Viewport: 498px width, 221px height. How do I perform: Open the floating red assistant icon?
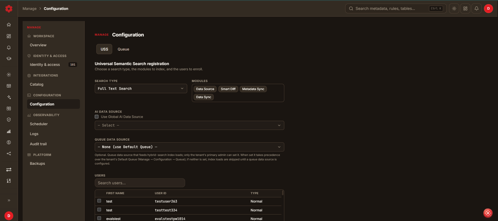pyautogui.click(x=488, y=213)
